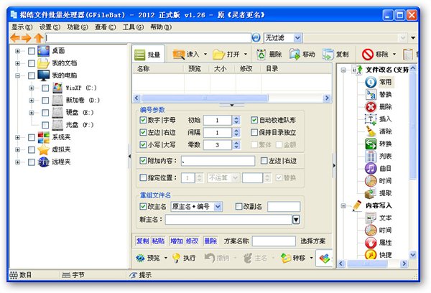This screenshot has width=431, height=293.
Task: Click the 执行 lightbulb execute icon
Action: (176, 258)
